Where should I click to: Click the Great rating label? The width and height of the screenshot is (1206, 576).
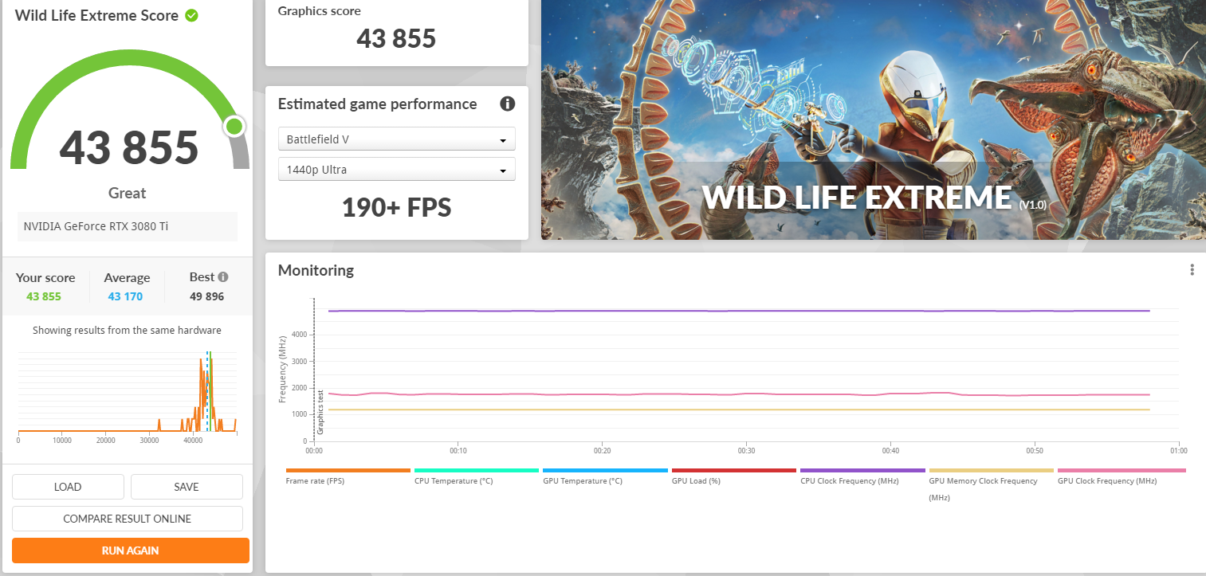point(128,193)
